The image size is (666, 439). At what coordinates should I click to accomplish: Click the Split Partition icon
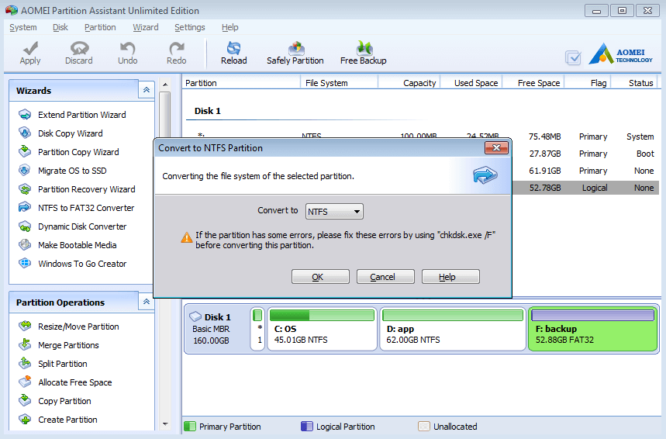click(25, 363)
